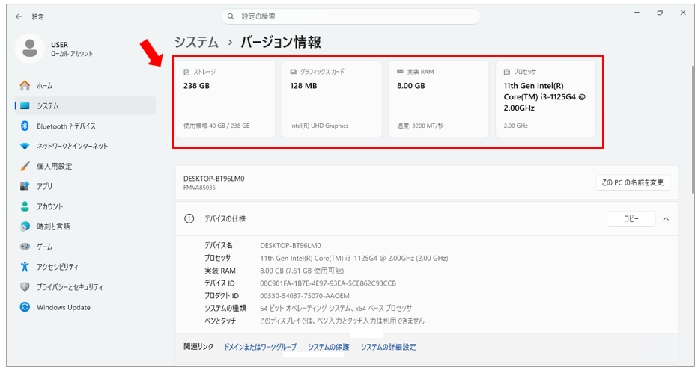Viewport: 698px width, 370px height.
Task: Close the 設定 window
Action: (683, 13)
